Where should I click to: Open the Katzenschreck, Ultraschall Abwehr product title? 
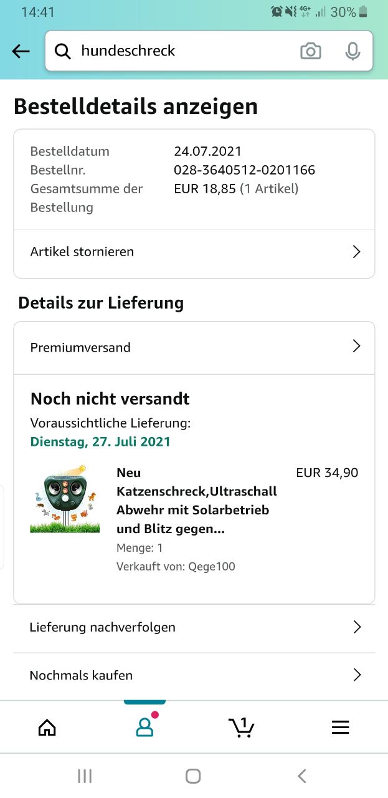197,501
